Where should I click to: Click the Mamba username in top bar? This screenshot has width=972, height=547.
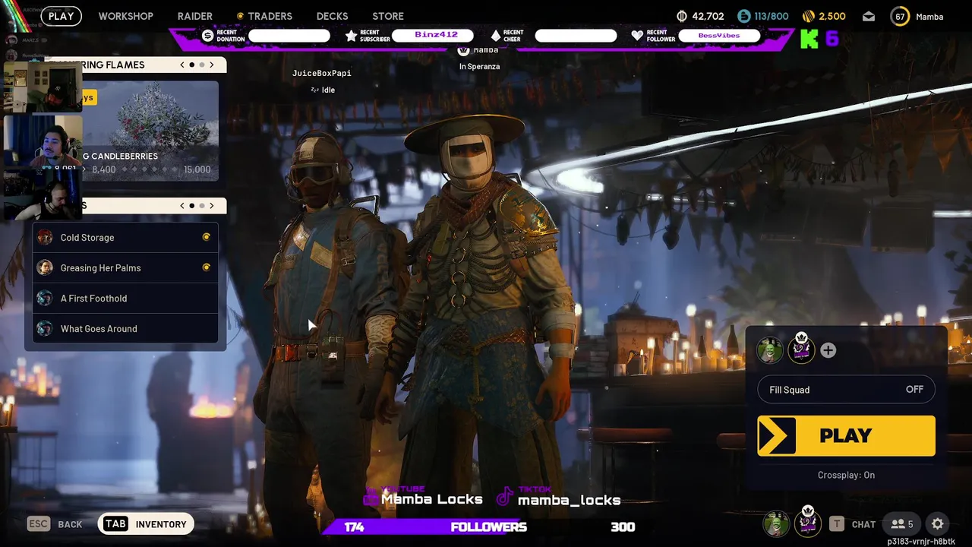click(929, 17)
